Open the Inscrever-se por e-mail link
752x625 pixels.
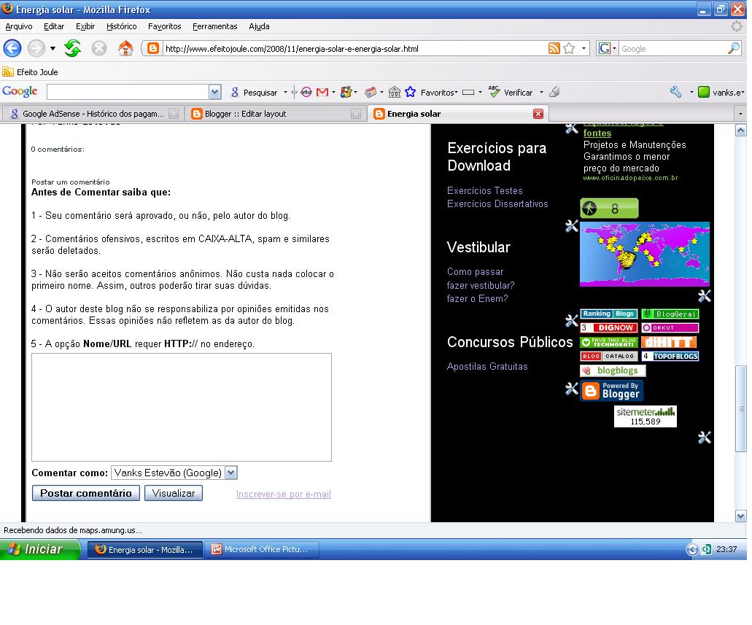tap(284, 494)
